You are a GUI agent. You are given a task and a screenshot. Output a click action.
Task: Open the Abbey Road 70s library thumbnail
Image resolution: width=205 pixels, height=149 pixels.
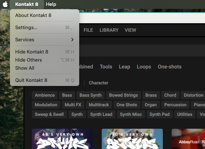point(188,139)
